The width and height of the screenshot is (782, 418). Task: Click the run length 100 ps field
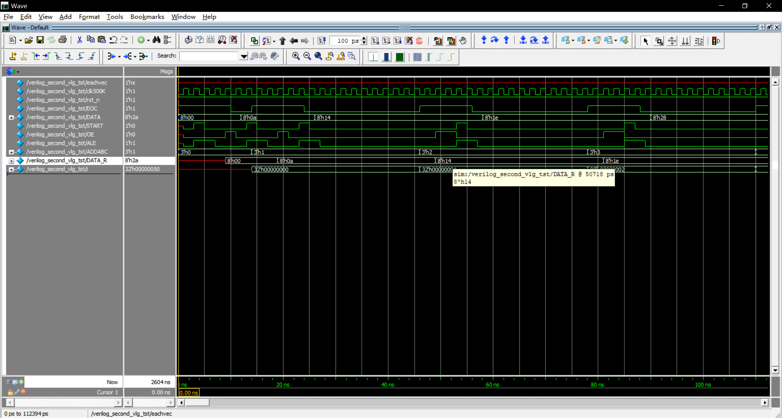345,41
